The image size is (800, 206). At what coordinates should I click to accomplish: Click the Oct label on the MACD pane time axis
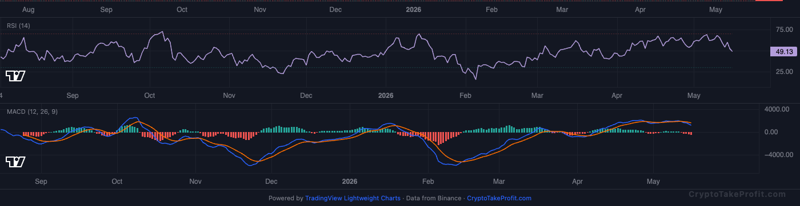(x=117, y=182)
